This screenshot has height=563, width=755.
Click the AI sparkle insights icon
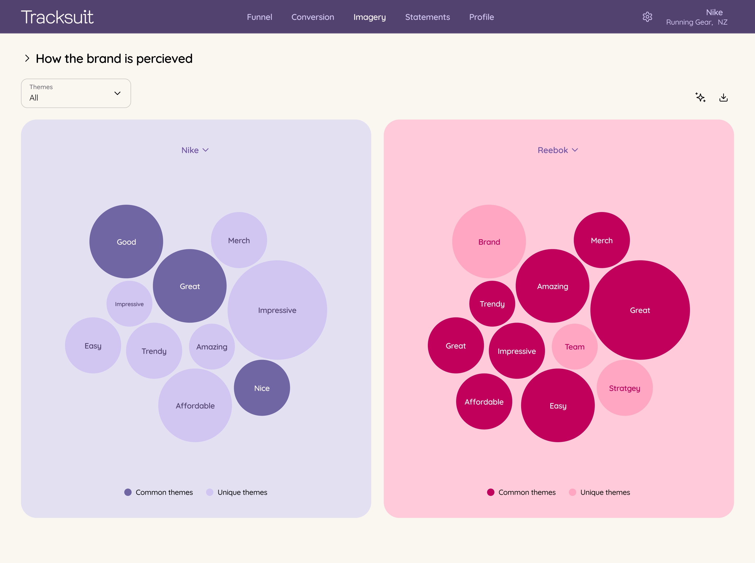[700, 98]
